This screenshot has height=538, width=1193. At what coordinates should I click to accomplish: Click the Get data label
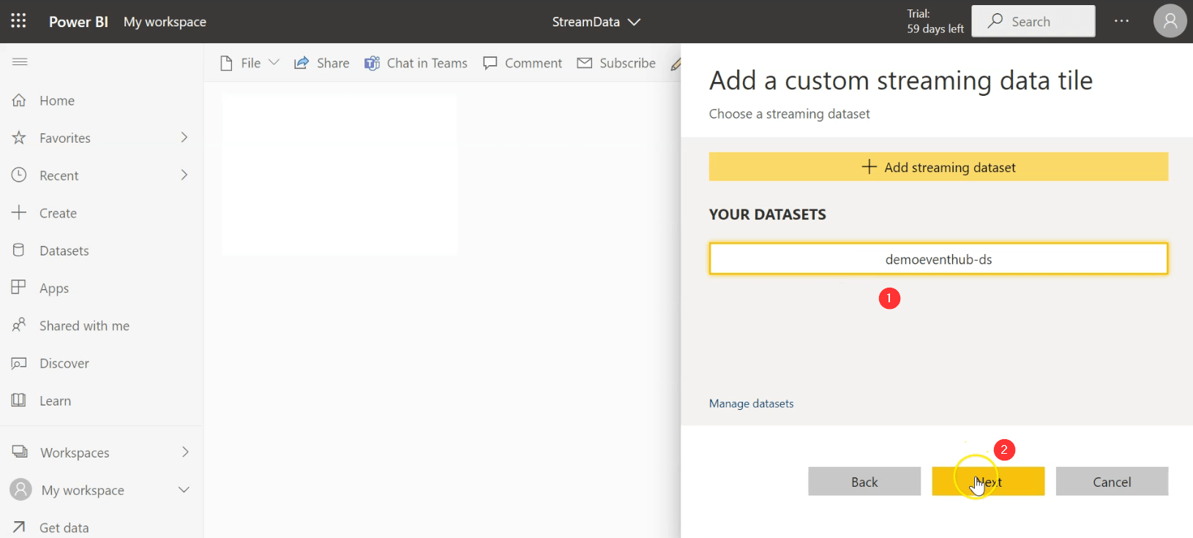64,528
